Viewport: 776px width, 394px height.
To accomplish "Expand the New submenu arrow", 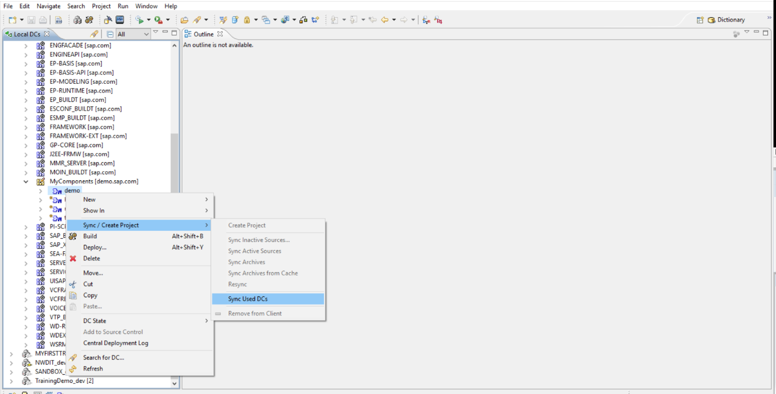I will 206,199.
